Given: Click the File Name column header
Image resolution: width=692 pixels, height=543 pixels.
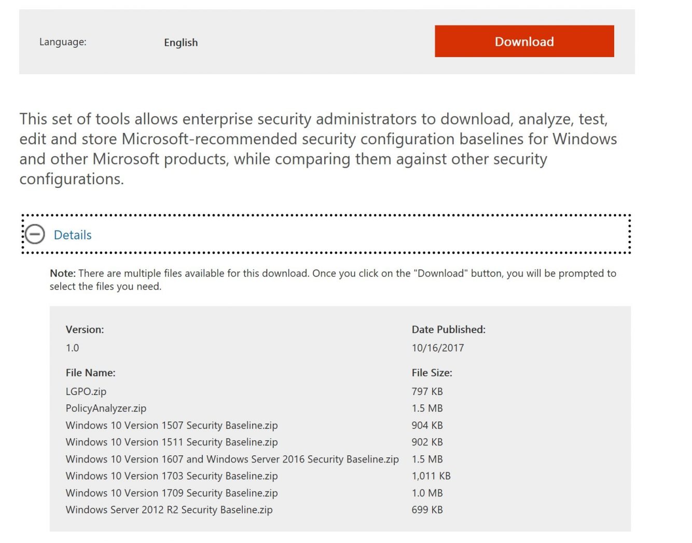Looking at the screenshot, I should point(90,372).
